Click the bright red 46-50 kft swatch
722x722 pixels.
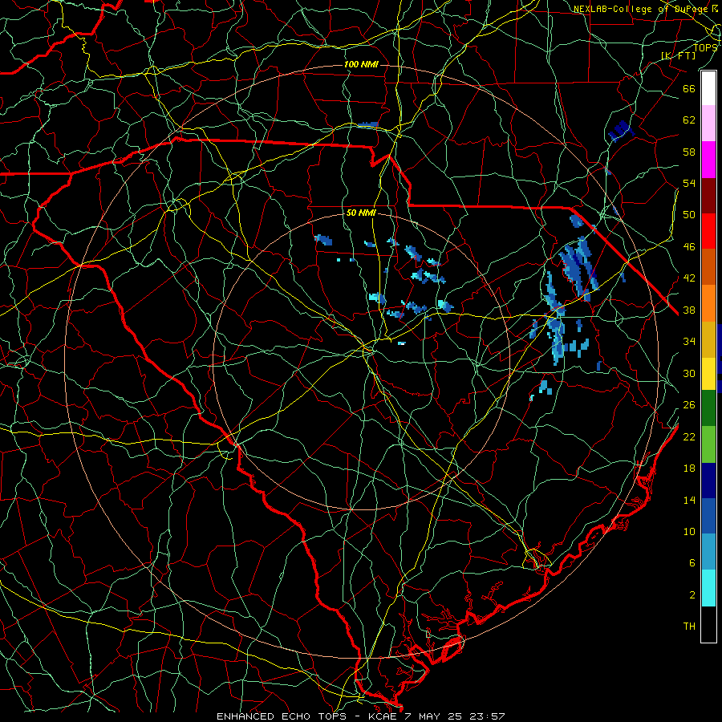click(708, 232)
